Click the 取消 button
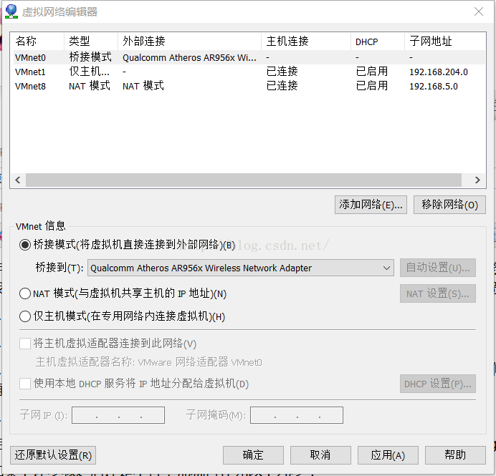This screenshot has width=496, height=476. pos(320,455)
